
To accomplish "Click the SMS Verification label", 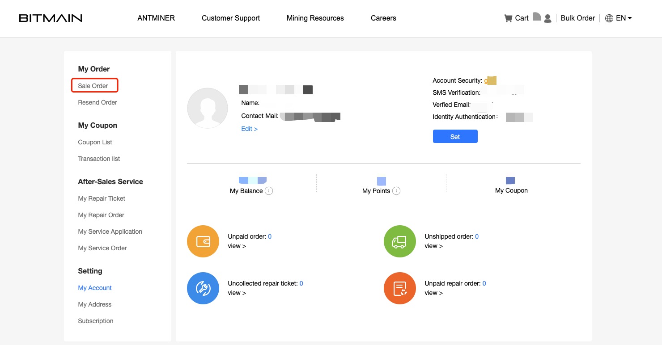I will 457,93.
